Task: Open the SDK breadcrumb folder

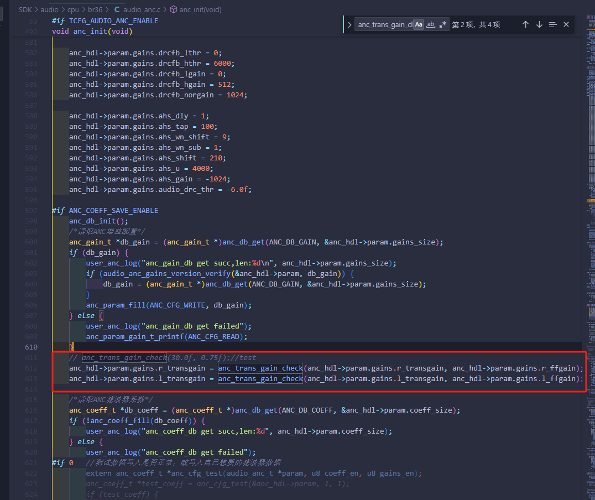Action: pyautogui.click(x=25, y=9)
